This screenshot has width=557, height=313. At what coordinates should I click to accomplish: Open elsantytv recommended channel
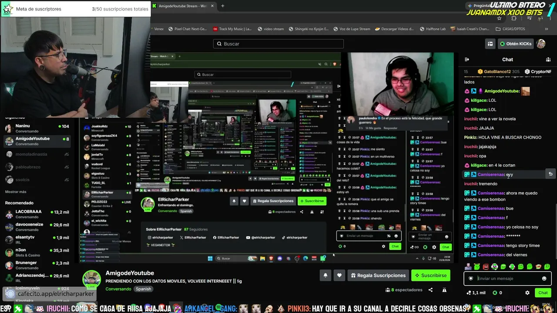pyautogui.click(x=37, y=240)
